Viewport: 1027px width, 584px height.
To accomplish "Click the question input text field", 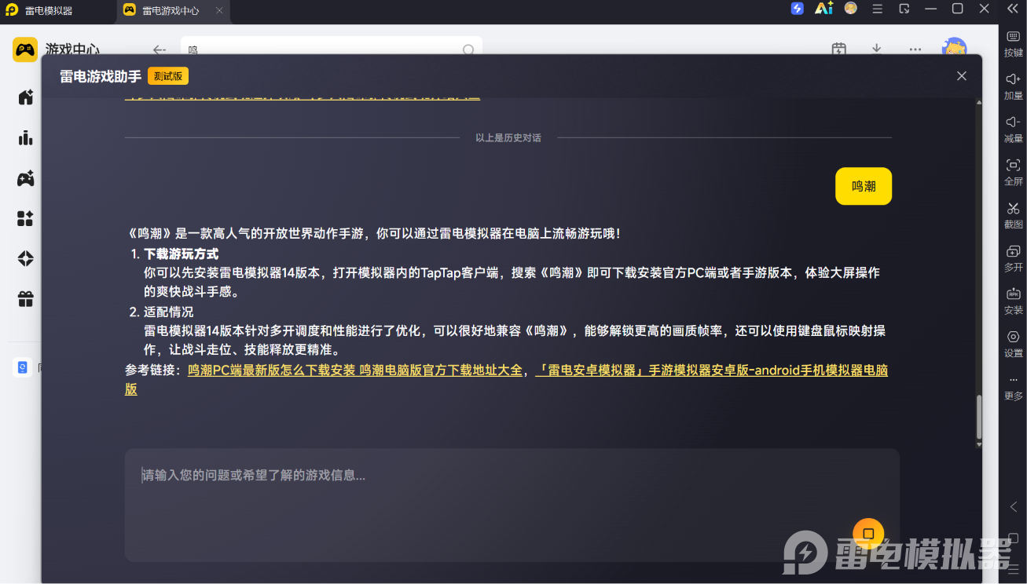I will [512, 505].
